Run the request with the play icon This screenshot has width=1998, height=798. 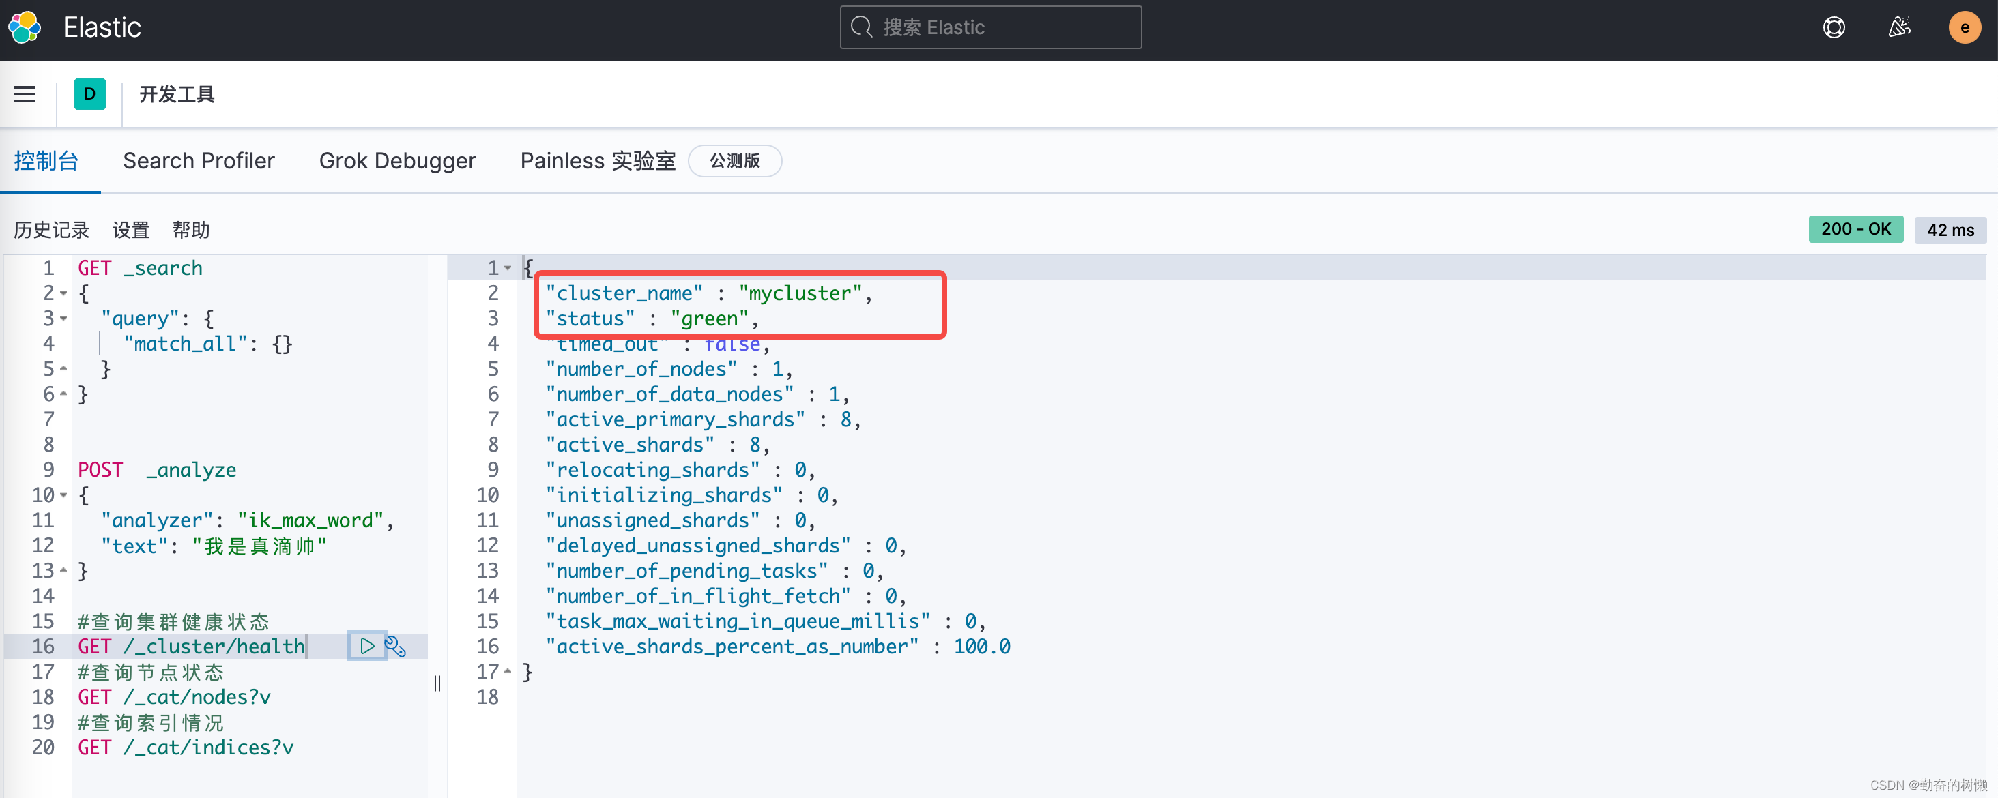coord(367,646)
